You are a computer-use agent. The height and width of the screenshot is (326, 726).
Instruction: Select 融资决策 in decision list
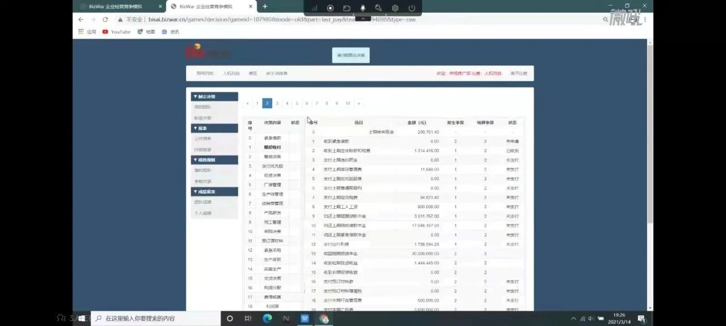pos(272,157)
